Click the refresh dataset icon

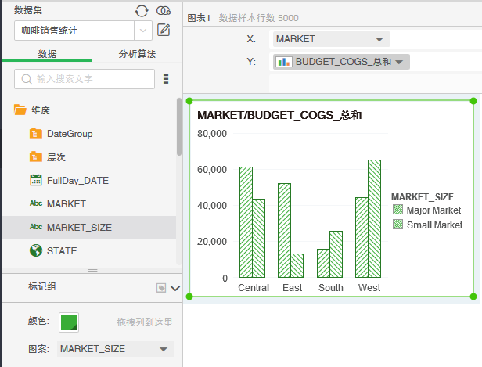141,10
